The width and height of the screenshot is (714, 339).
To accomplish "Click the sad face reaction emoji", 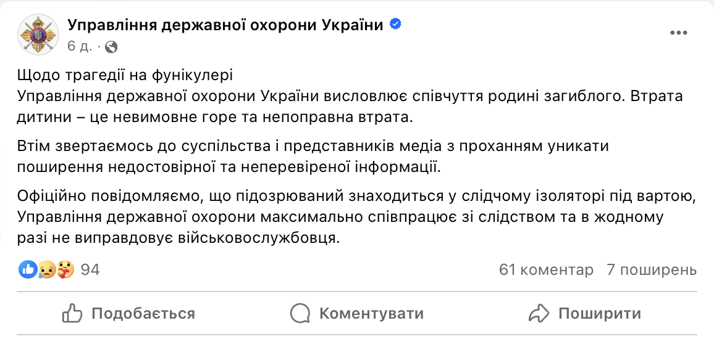I will tap(46, 269).
